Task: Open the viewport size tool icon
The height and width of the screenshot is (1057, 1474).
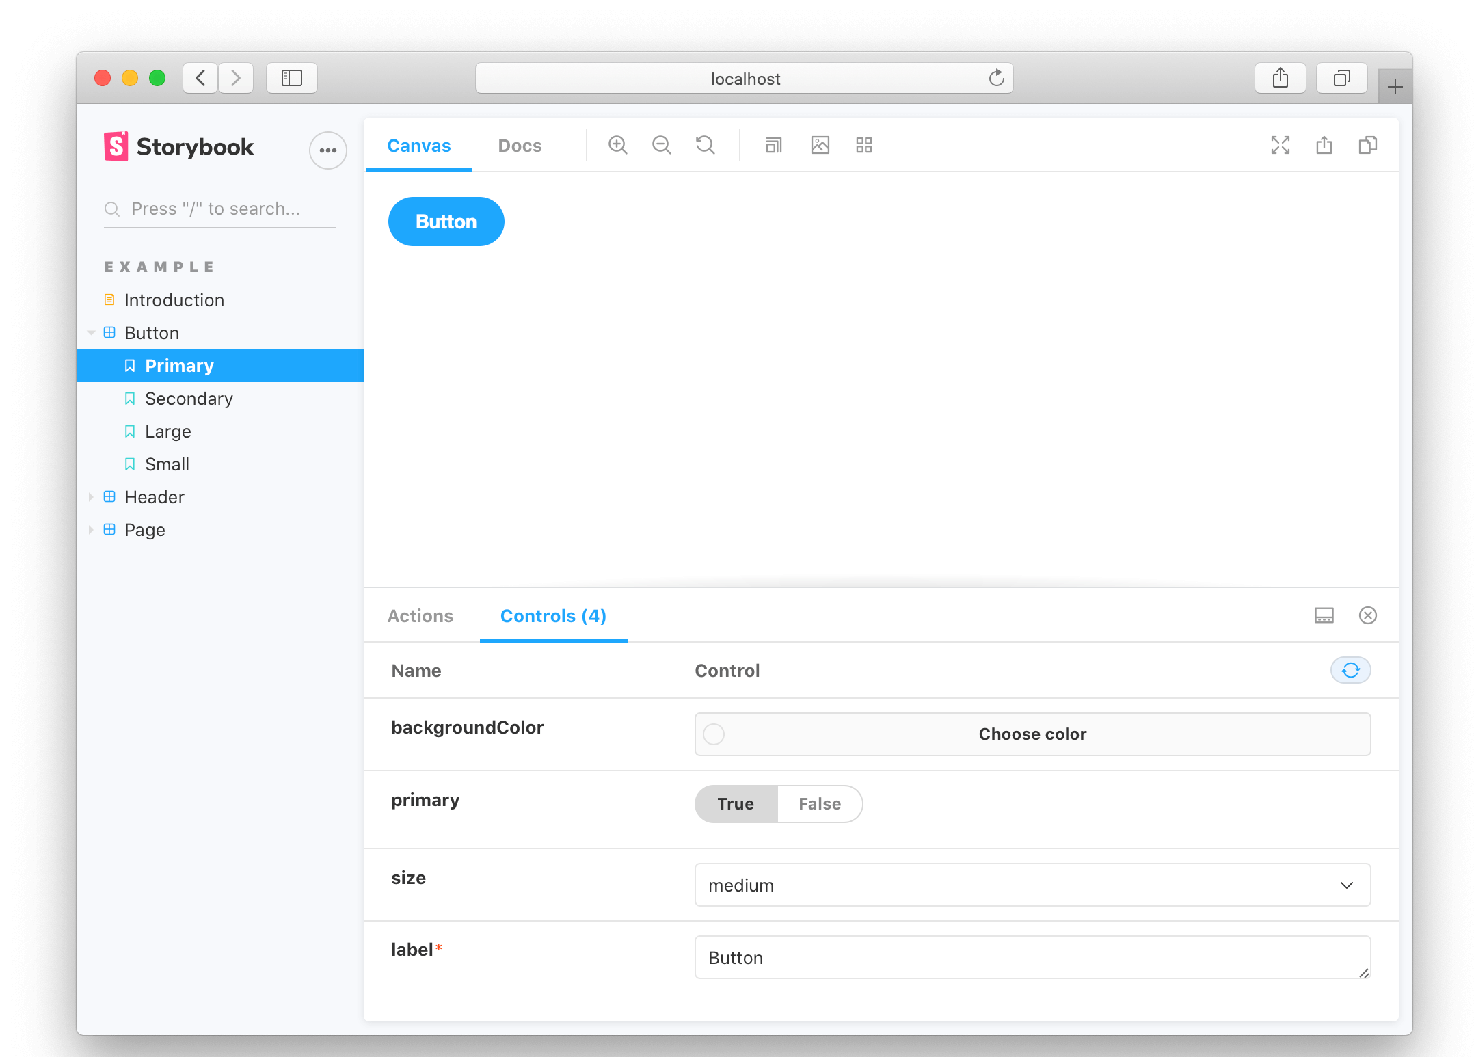Action: point(774,145)
